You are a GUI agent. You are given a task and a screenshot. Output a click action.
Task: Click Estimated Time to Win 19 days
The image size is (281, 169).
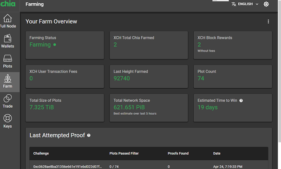click(208, 107)
